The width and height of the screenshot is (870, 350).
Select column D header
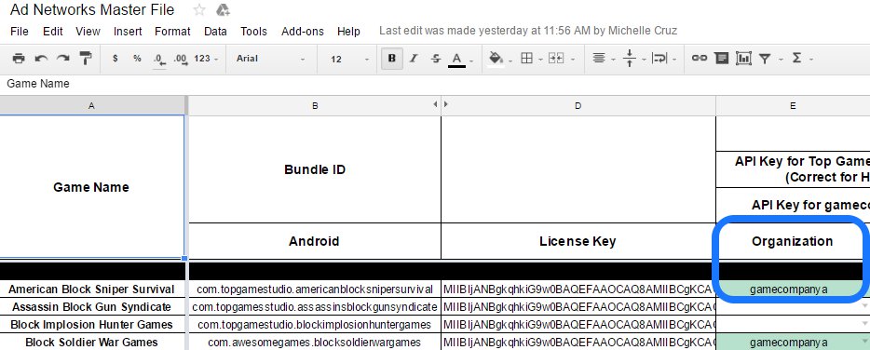(578, 105)
